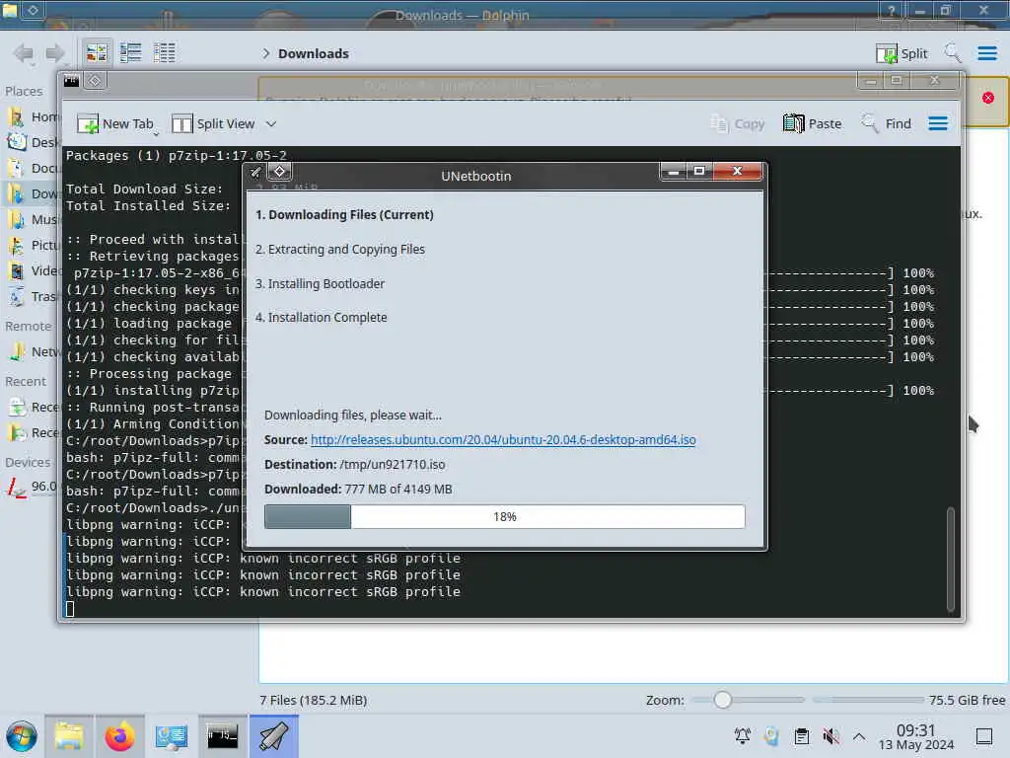Adjust the Dolphin Zoom slider handle
The image size is (1010, 758).
point(723,700)
